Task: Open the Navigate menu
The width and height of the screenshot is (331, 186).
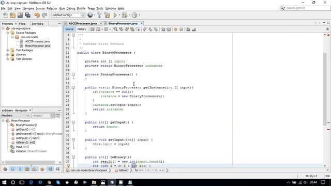Action: click(28, 8)
